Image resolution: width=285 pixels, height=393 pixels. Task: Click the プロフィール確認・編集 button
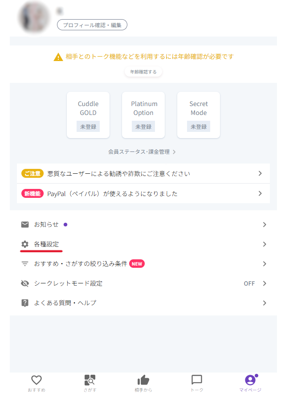[x=92, y=25]
